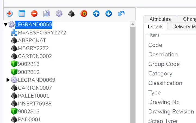Image resolution: width=196 pixels, height=123 pixels.
Task: Click the tree scrollbar up arrow
Action: click(133, 24)
